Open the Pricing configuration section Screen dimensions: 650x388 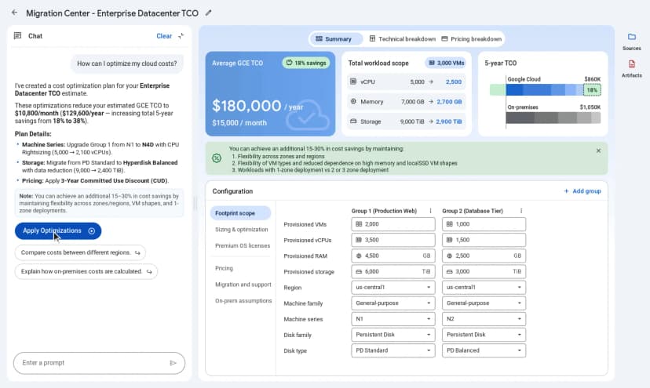point(224,268)
